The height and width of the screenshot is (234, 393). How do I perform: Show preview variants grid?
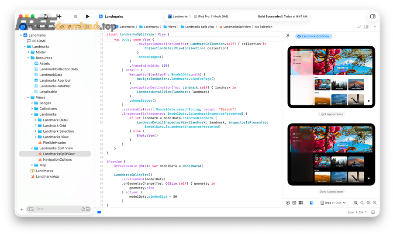coord(300,203)
